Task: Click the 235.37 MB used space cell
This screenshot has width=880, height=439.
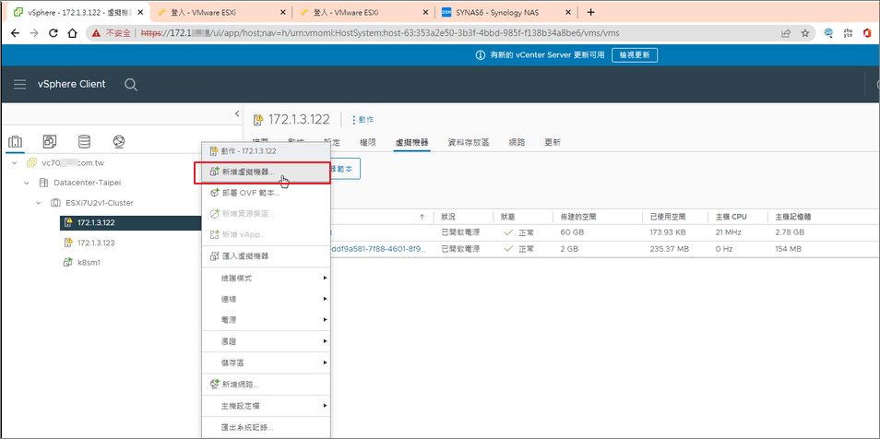Action: [670, 249]
